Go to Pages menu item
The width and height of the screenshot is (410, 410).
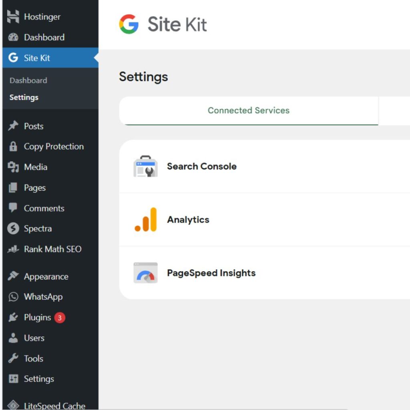pyautogui.click(x=50, y=187)
